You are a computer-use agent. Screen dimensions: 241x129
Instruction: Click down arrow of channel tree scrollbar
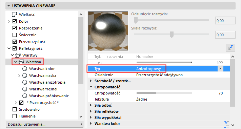(x=81, y=117)
